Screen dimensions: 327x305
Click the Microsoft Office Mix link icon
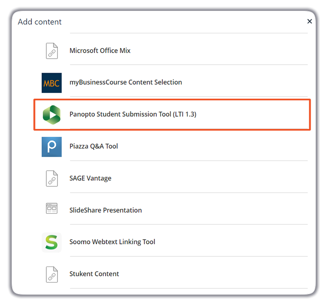tap(52, 51)
